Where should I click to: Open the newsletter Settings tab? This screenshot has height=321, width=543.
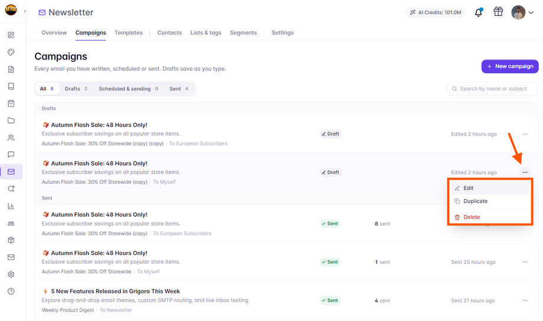click(x=283, y=32)
